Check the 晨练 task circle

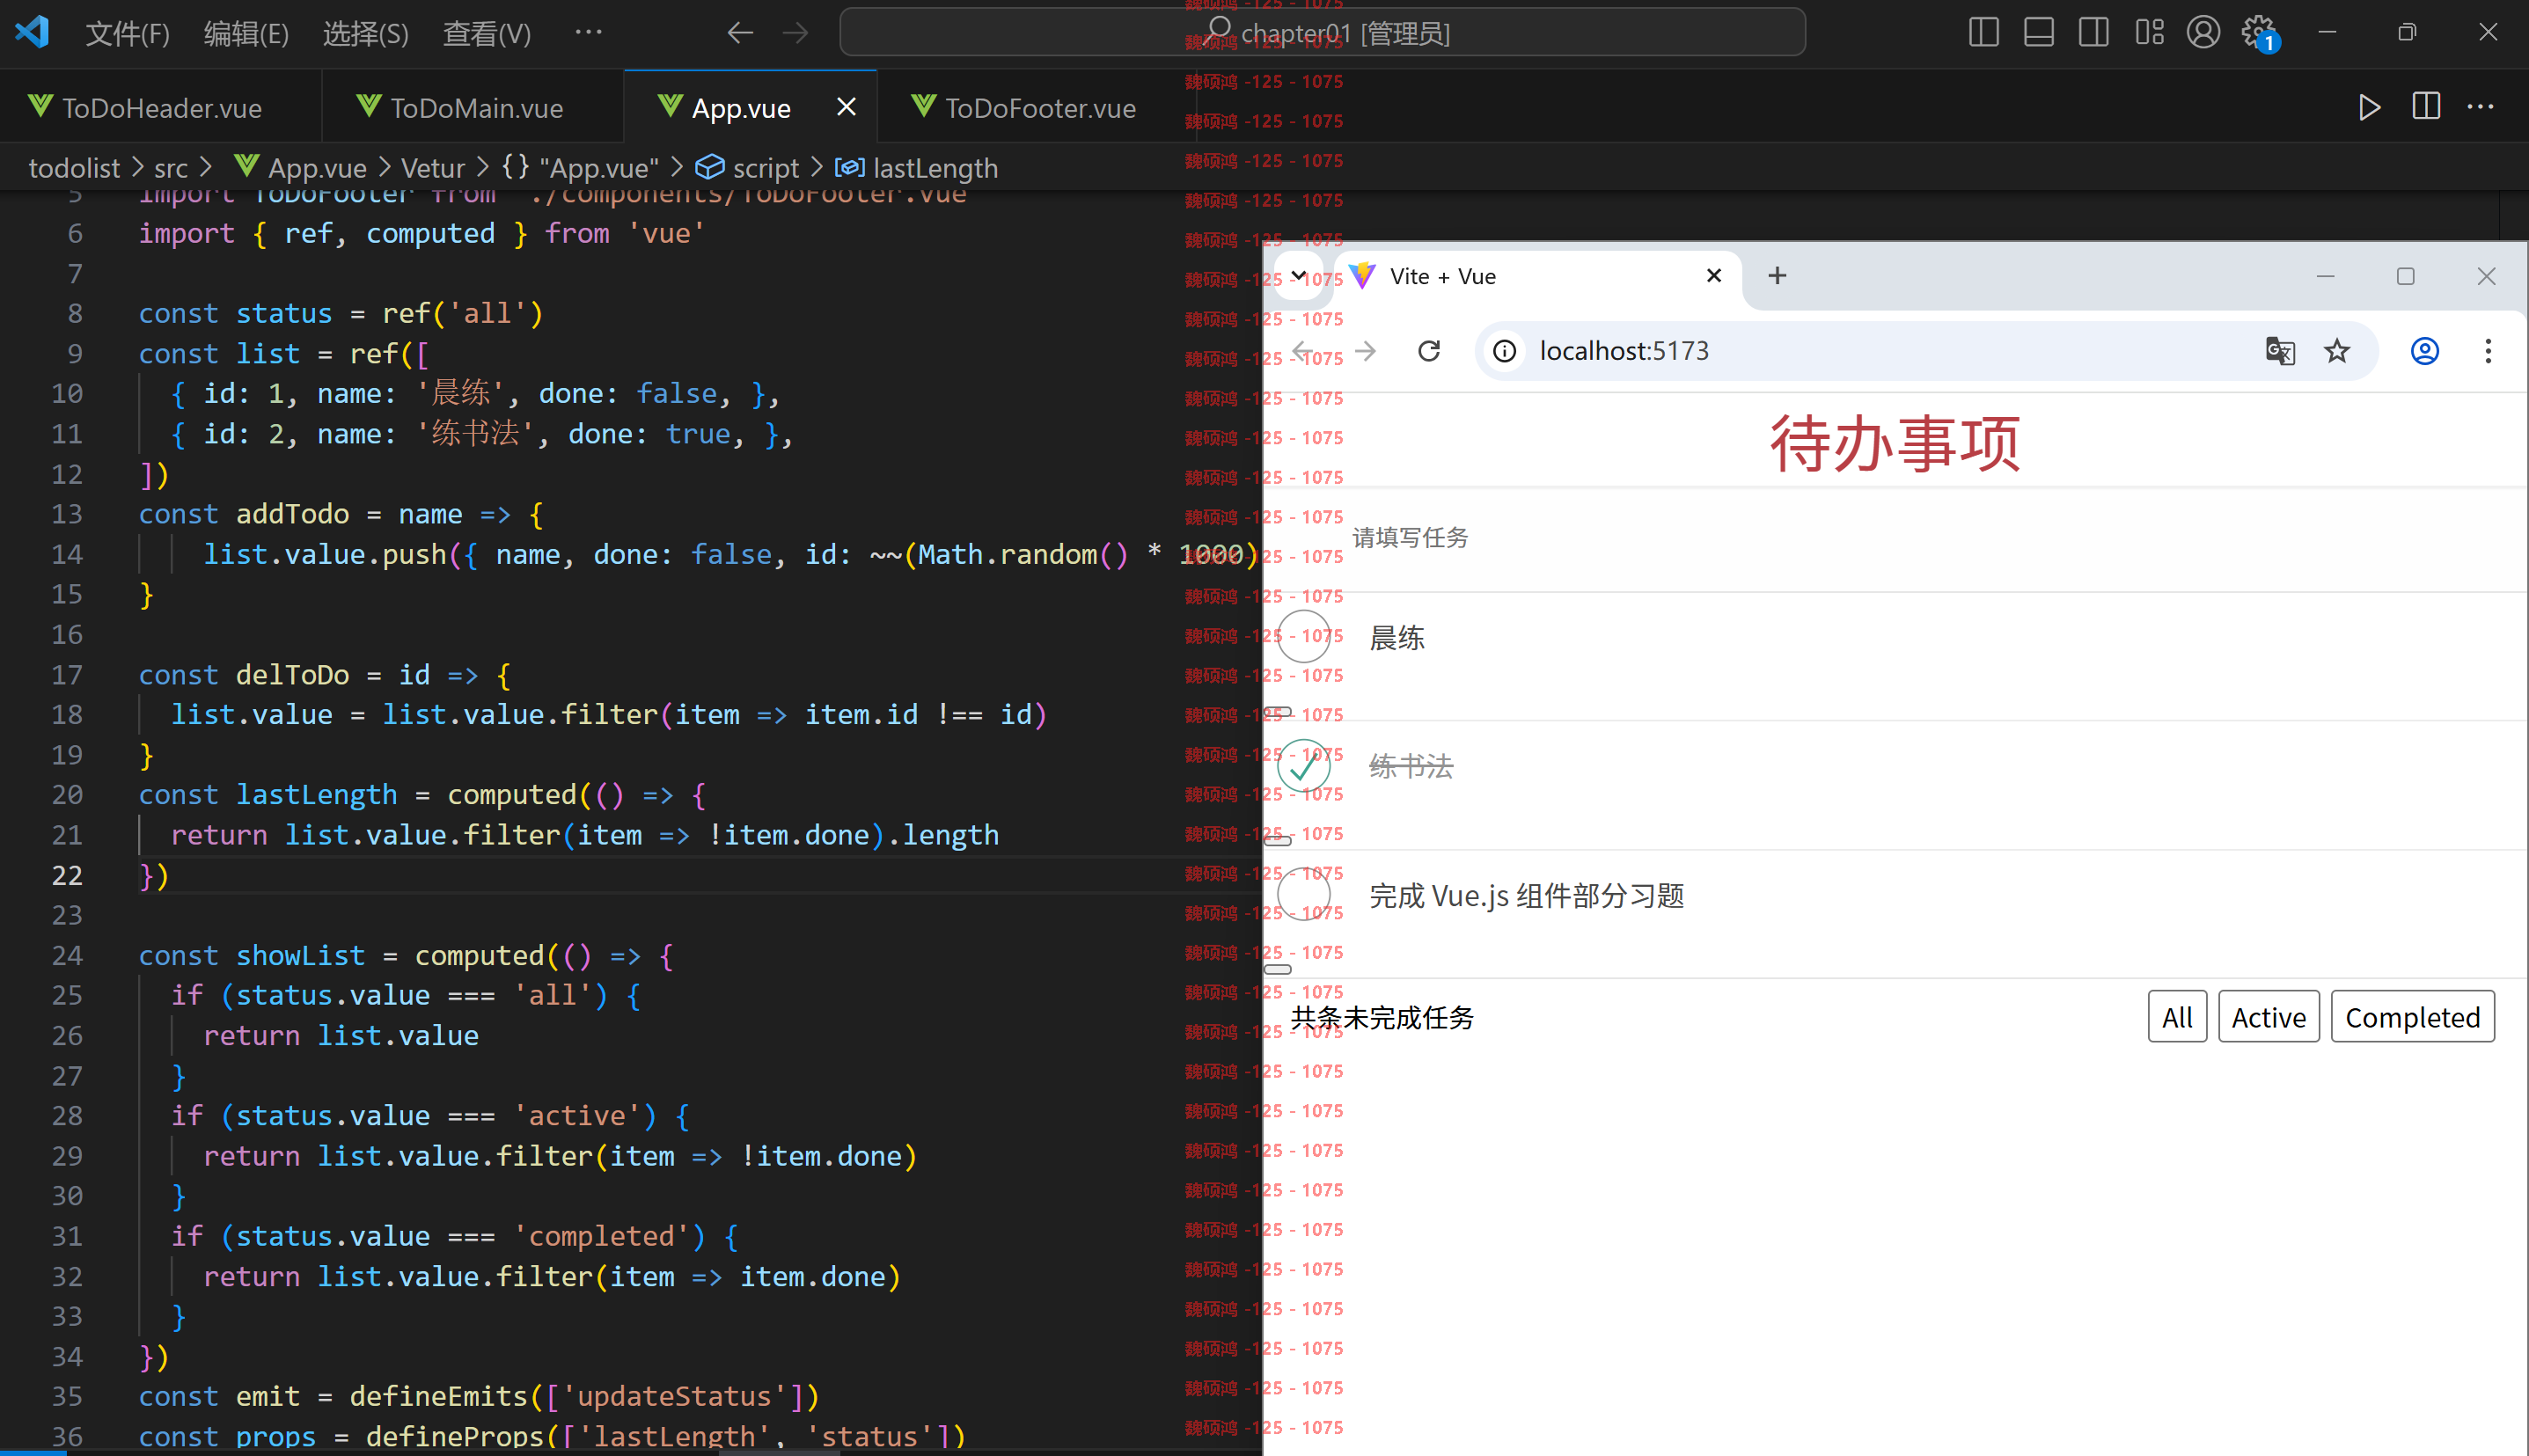click(x=1304, y=637)
